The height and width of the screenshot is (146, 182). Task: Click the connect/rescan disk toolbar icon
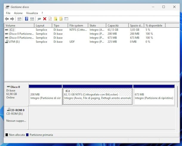pyautogui.click(x=39, y=19)
